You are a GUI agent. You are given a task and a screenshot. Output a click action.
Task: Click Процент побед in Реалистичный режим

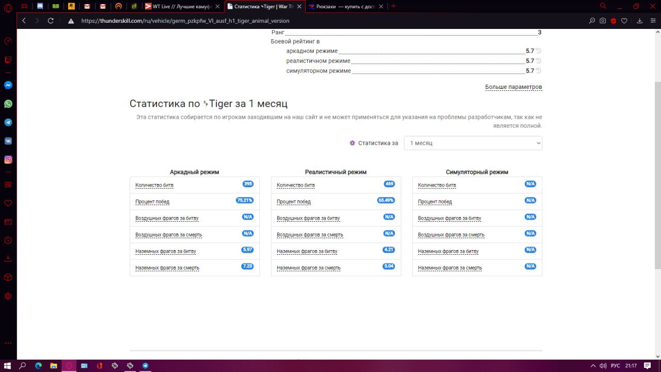tap(294, 202)
